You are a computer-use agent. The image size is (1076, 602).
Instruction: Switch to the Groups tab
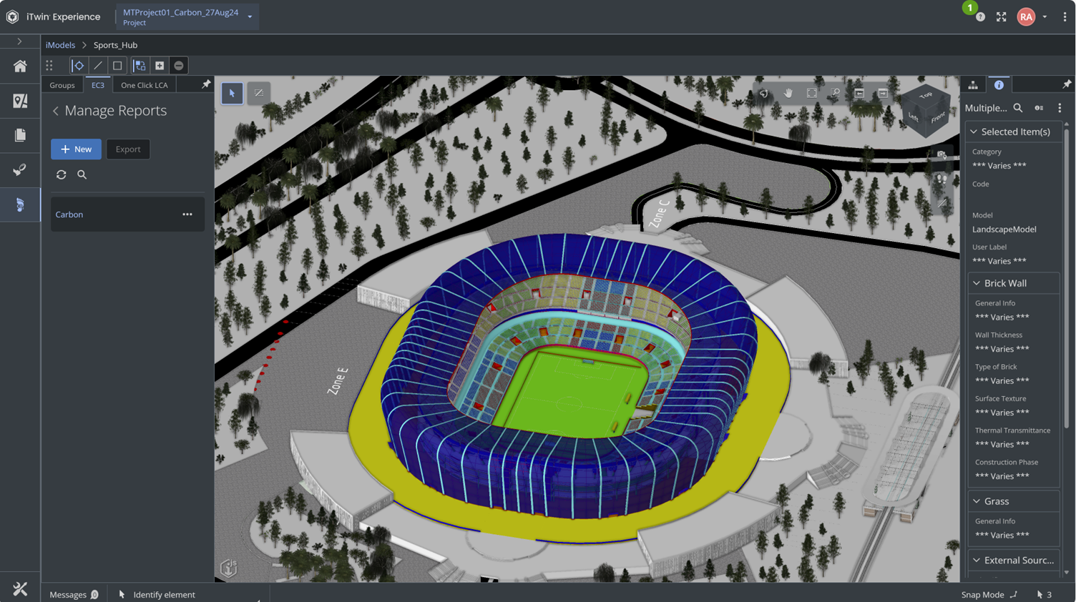[62, 85]
